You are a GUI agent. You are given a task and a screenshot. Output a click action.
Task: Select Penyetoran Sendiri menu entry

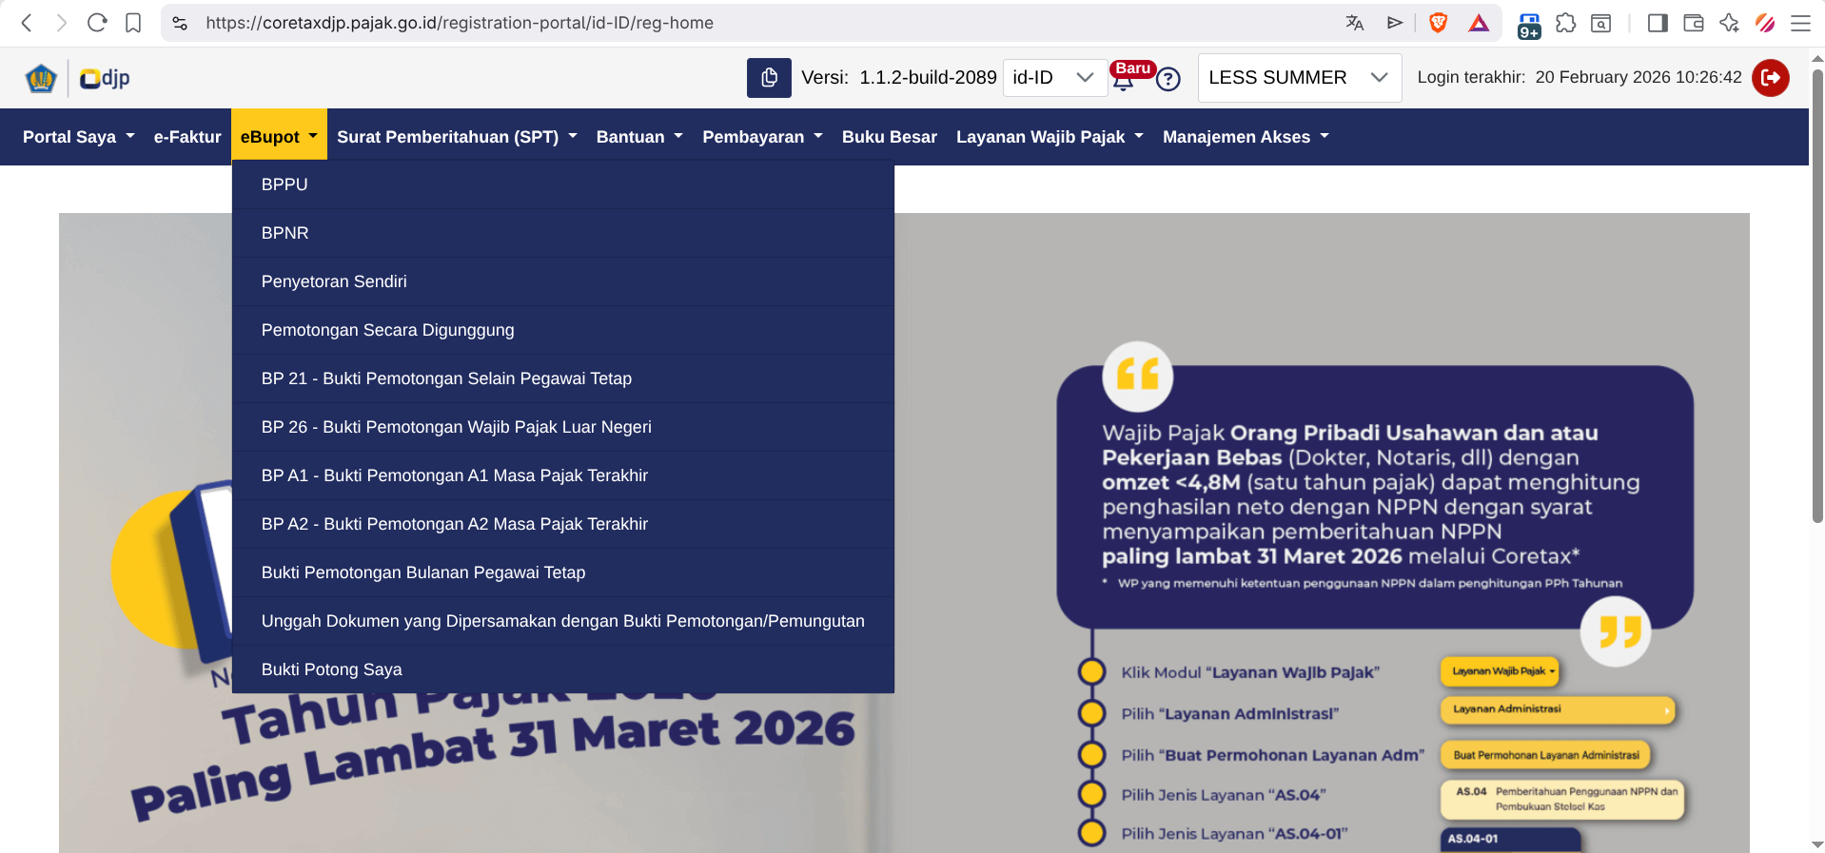[x=563, y=281]
